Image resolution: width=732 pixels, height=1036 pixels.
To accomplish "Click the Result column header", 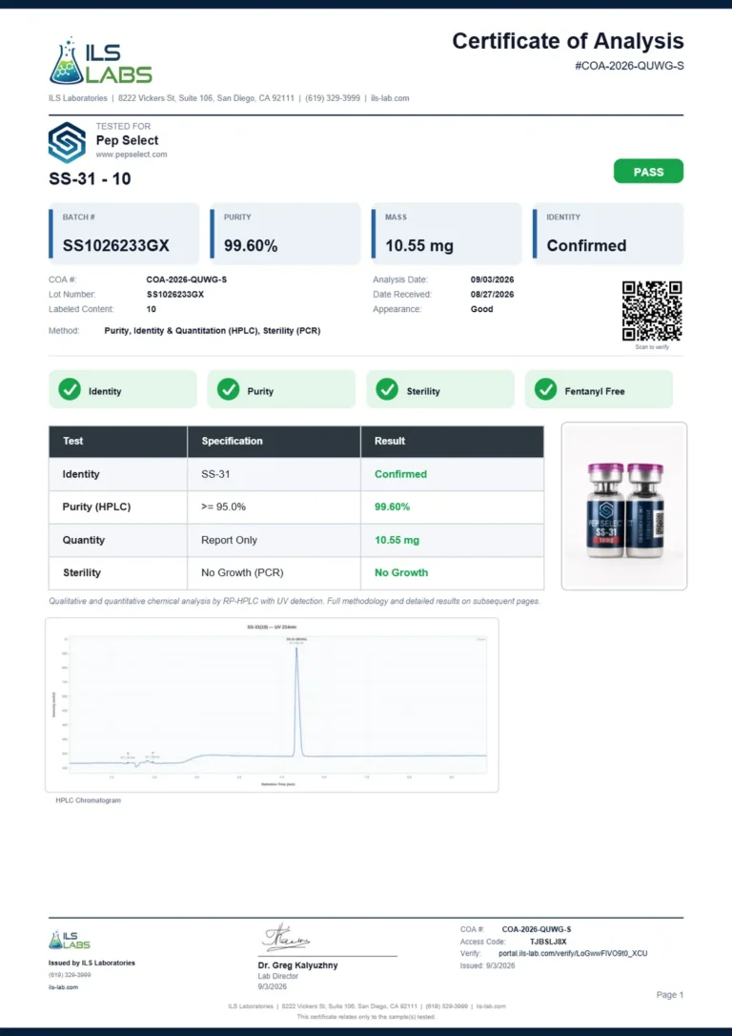I will [x=452, y=442].
